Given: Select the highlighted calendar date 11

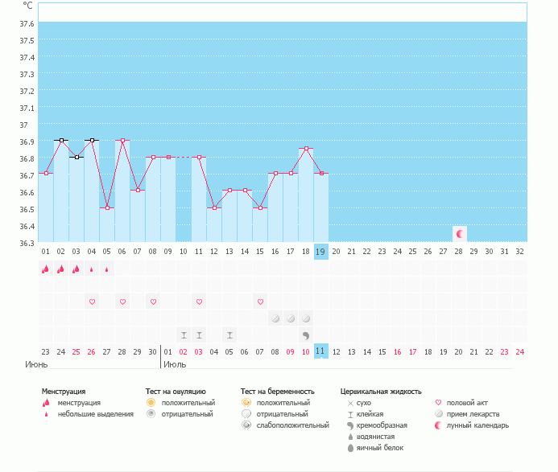Looking at the screenshot, I should click(320, 351).
